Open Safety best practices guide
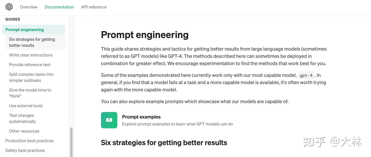371x157 pixels. tap(25, 150)
